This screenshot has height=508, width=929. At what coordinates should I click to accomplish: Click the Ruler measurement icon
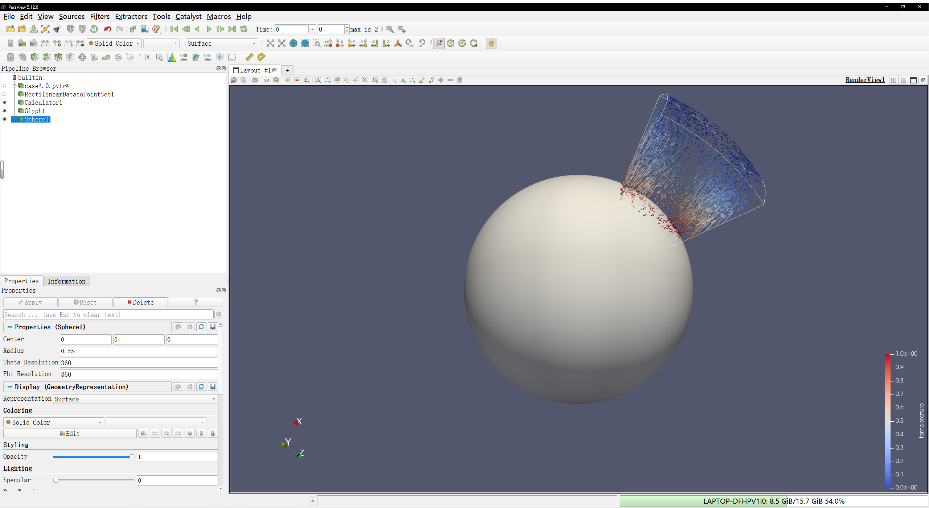[250, 57]
